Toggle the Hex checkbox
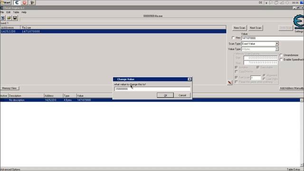The width and height of the screenshot is (304, 171). (233, 38)
